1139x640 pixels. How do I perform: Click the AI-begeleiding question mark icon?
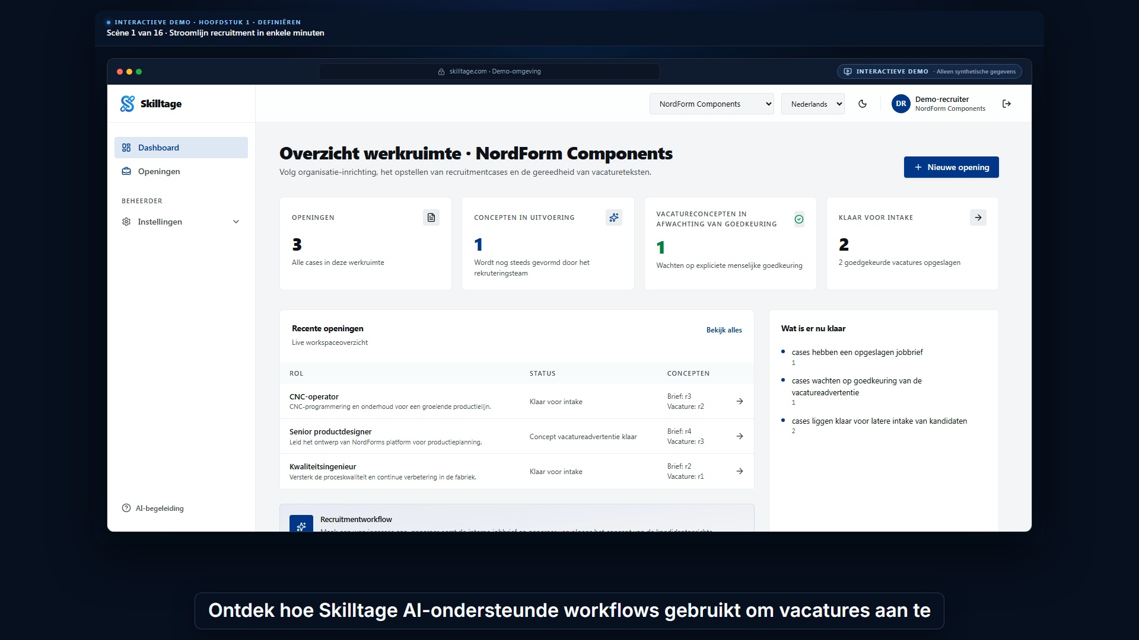[126, 508]
